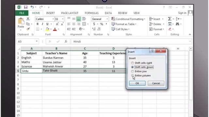The width and height of the screenshot is (209, 117).
Task: Click the Find & Select binoculars icon
Action: (177, 24)
